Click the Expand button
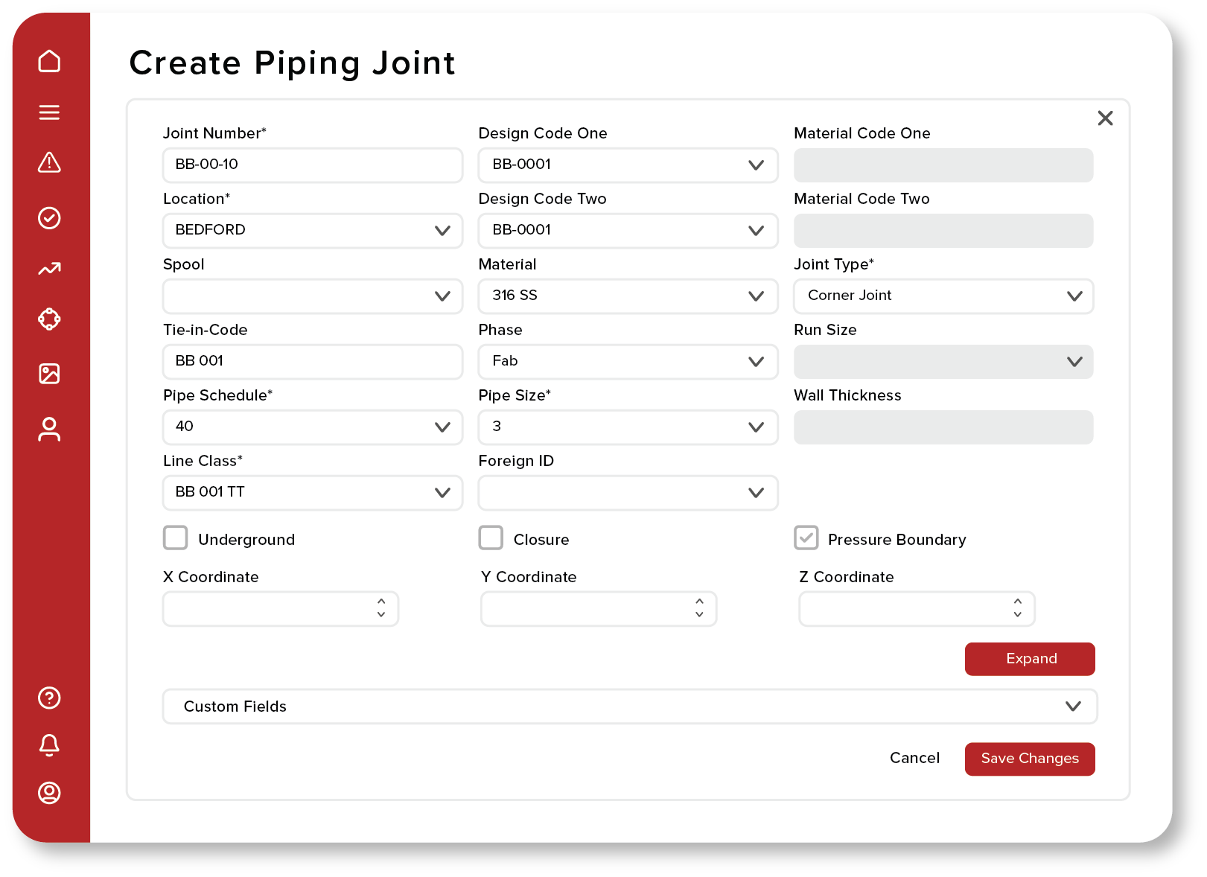This screenshot has height=877, width=1207. point(1029,658)
